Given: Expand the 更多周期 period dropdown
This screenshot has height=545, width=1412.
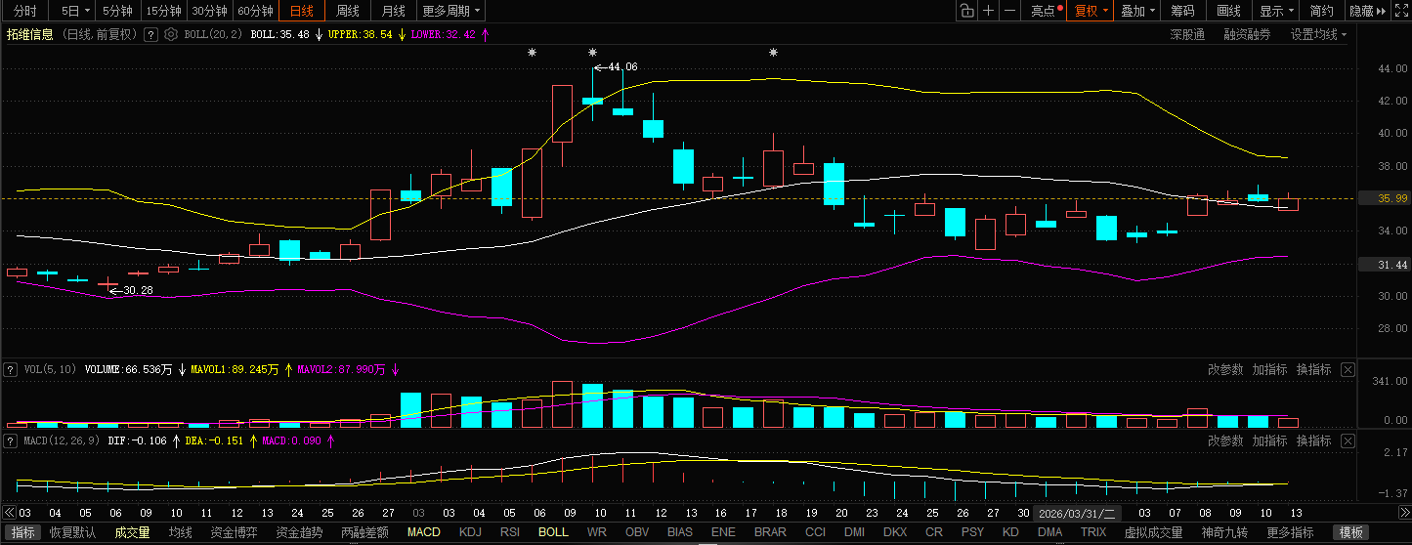Looking at the screenshot, I should (450, 11).
